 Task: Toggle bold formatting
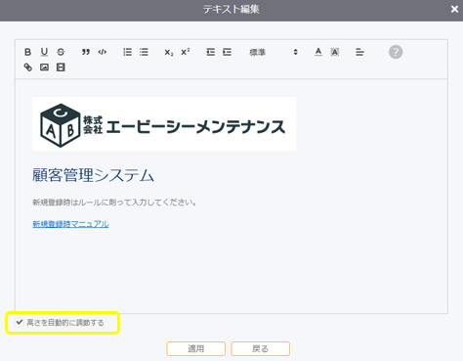pyautogui.click(x=27, y=52)
